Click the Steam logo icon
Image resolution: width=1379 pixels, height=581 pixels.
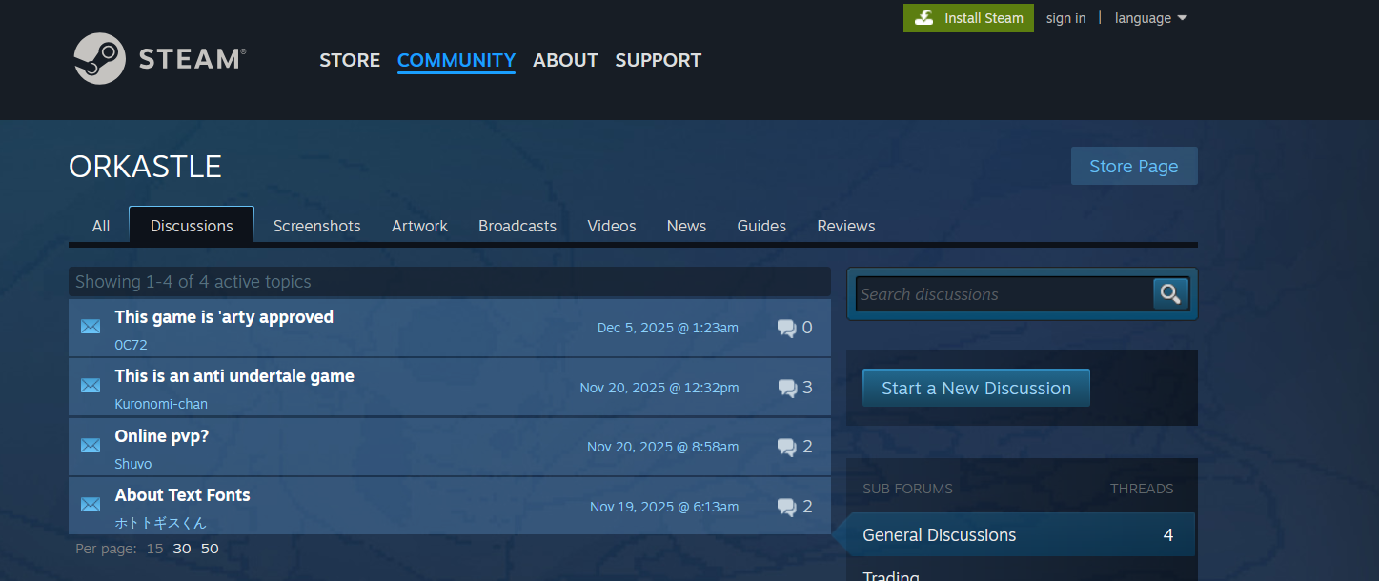pos(99,59)
